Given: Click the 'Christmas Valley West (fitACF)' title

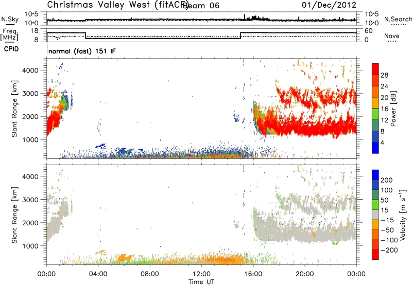Looking at the screenshot, I should click(x=118, y=5).
